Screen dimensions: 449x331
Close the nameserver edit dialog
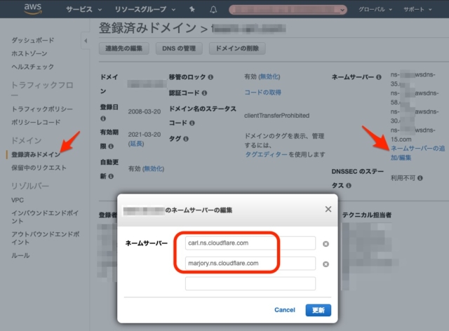[328, 209]
